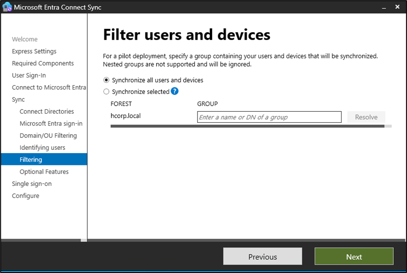407x273 pixels.
Task: Open the Welcome step in sidebar
Action: tap(25, 39)
